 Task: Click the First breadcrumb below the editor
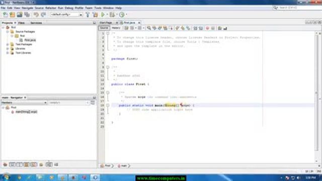(107, 165)
